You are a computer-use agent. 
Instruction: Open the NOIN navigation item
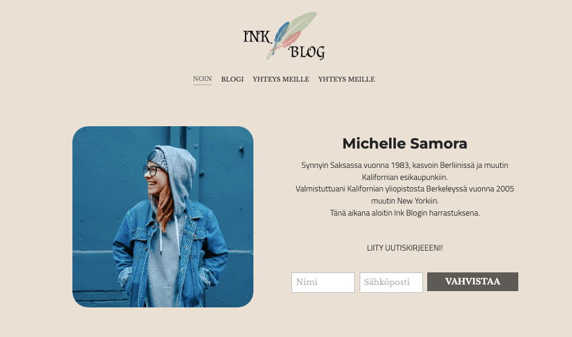[x=202, y=79]
